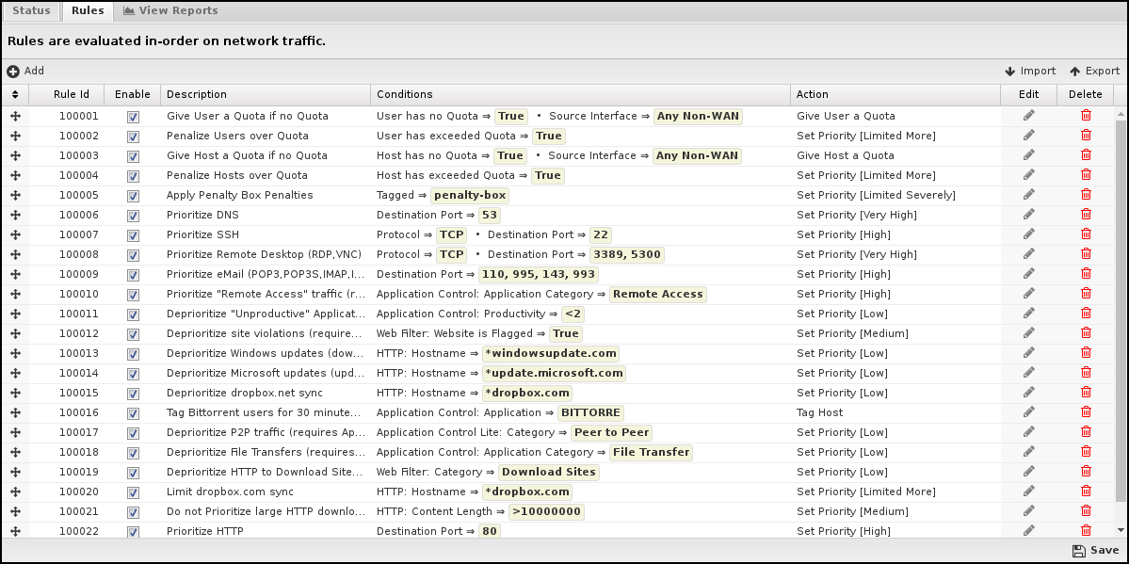Screen dimensions: 1129x564
Task: Select 'Remote Access' application category value
Action: 658,294
